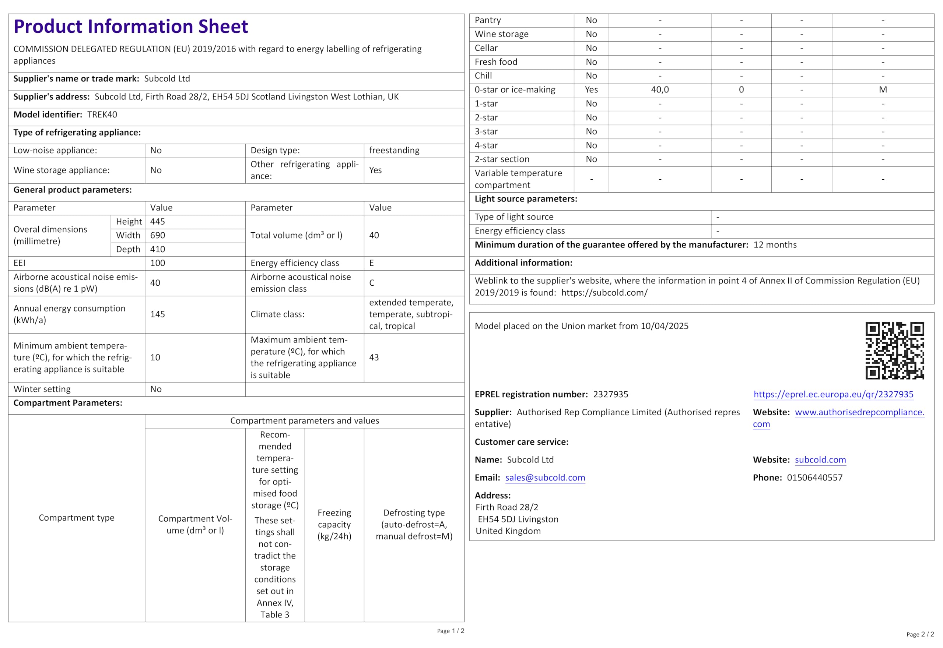The height and width of the screenshot is (648, 943).
Task: Click the Light source parameters heading
Action: click(x=526, y=199)
